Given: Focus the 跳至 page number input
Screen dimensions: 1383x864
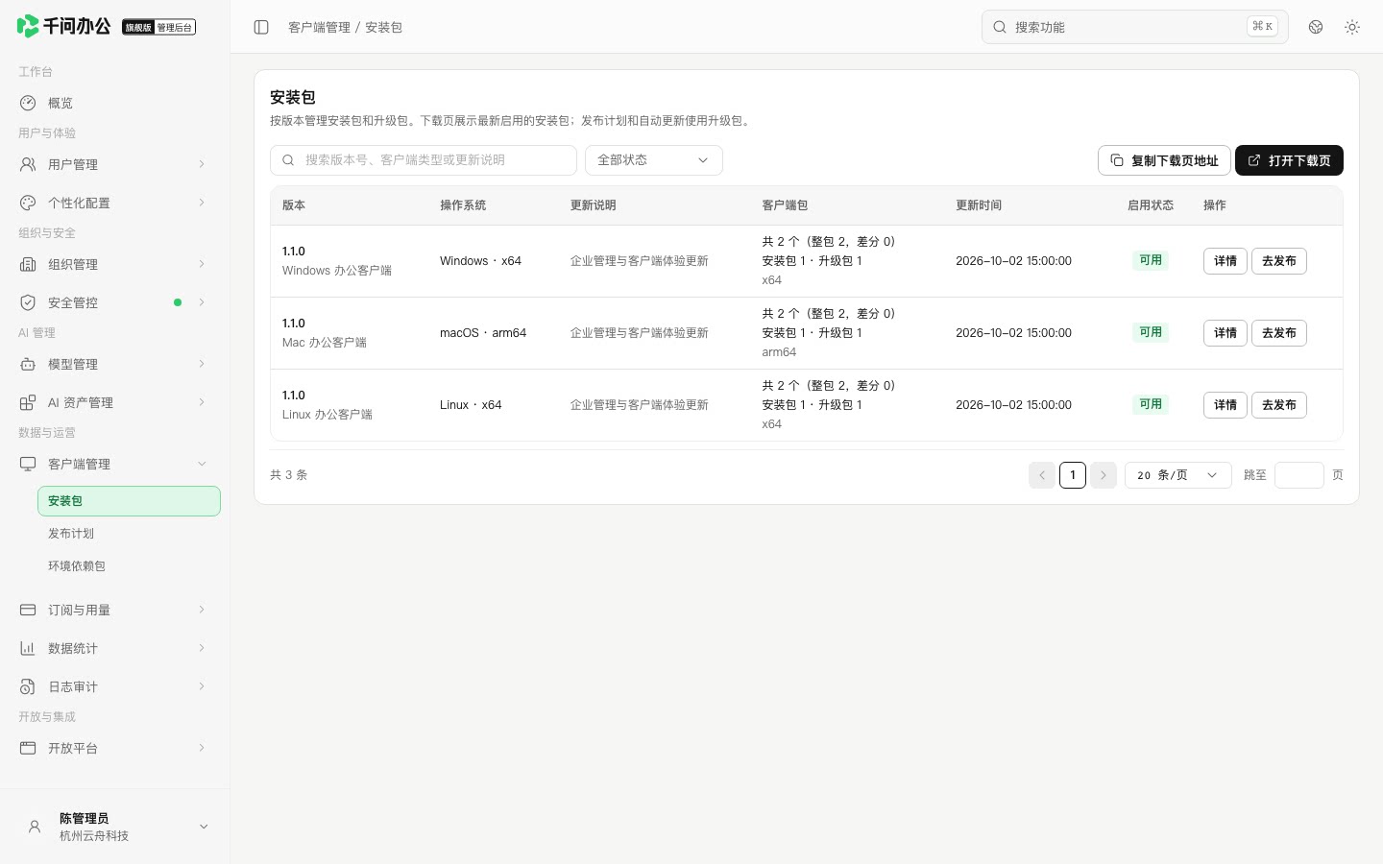Looking at the screenshot, I should click(x=1299, y=475).
